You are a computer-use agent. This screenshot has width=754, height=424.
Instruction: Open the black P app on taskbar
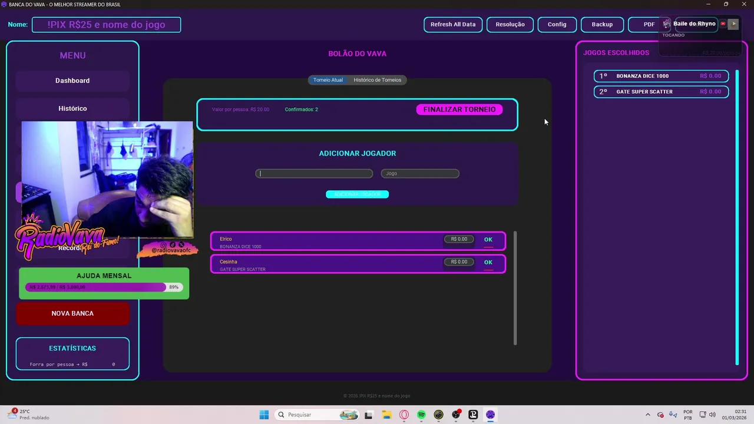[473, 415]
